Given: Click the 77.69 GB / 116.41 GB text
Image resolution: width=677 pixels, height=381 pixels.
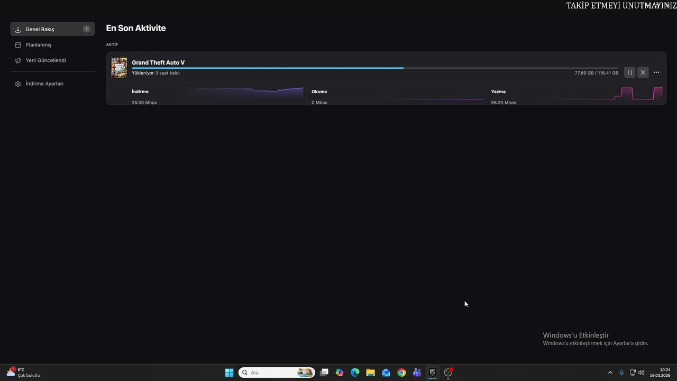Looking at the screenshot, I should pos(597,73).
